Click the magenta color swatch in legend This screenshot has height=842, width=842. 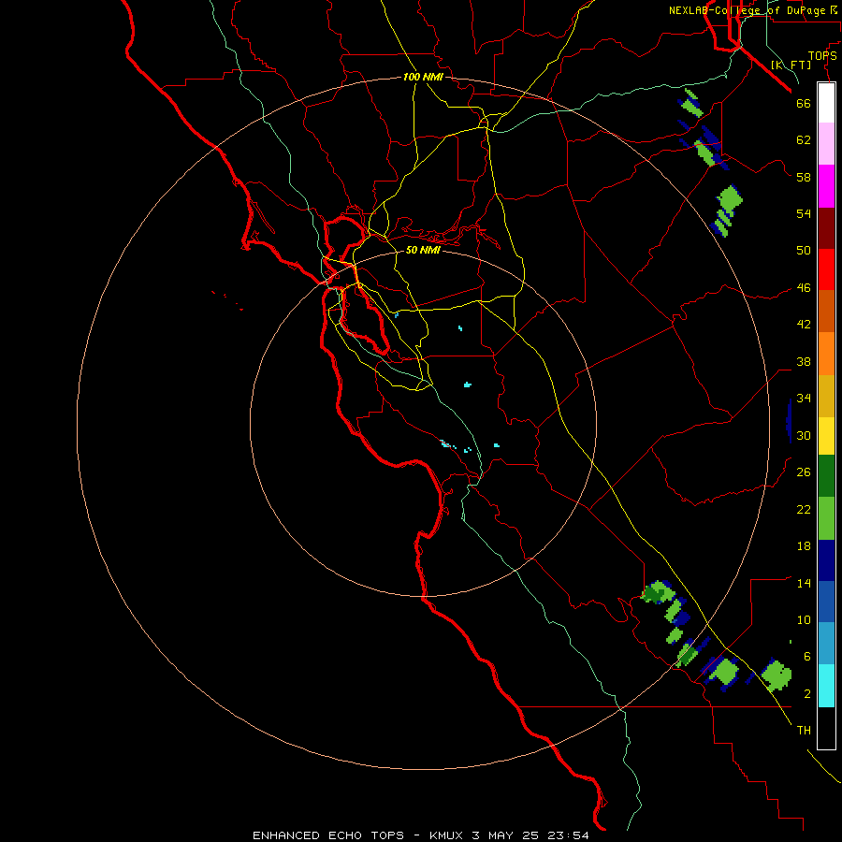click(x=826, y=186)
